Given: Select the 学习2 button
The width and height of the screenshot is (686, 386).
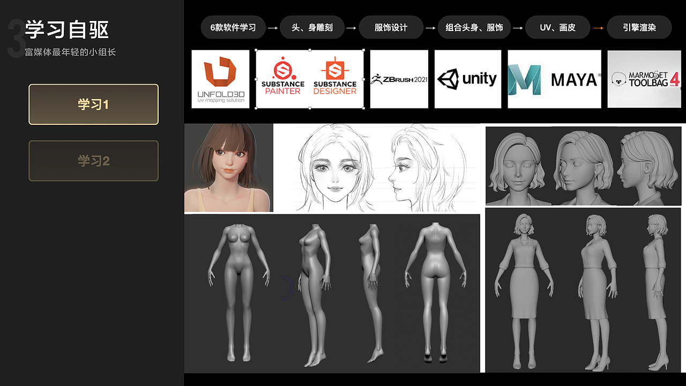Looking at the screenshot, I should pyautogui.click(x=93, y=161).
